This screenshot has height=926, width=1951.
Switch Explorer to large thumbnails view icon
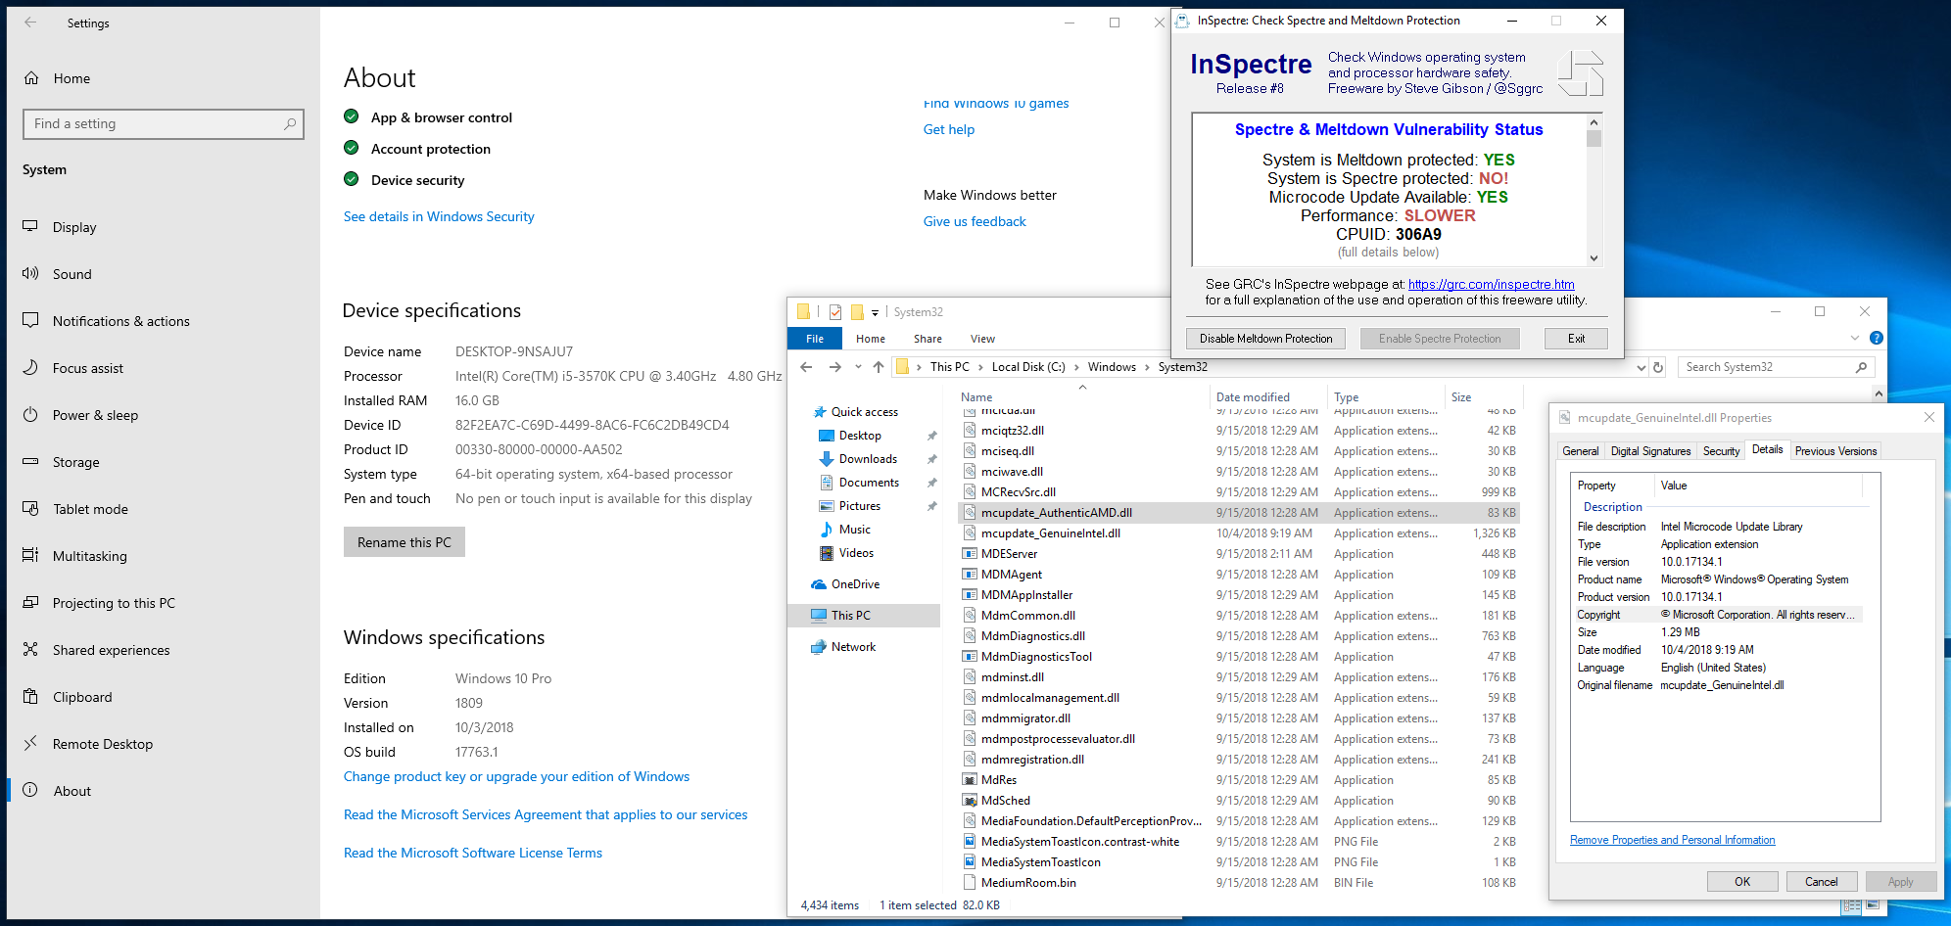pos(1875,906)
